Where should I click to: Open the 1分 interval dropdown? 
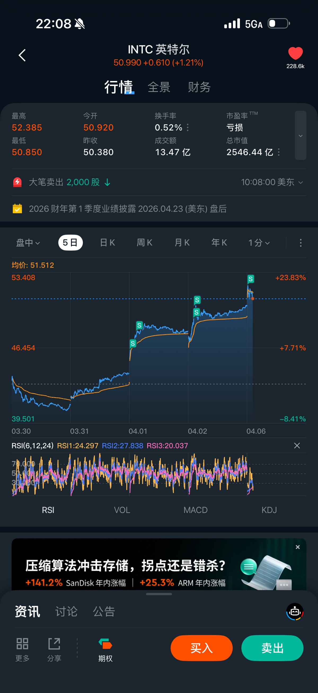[259, 243]
